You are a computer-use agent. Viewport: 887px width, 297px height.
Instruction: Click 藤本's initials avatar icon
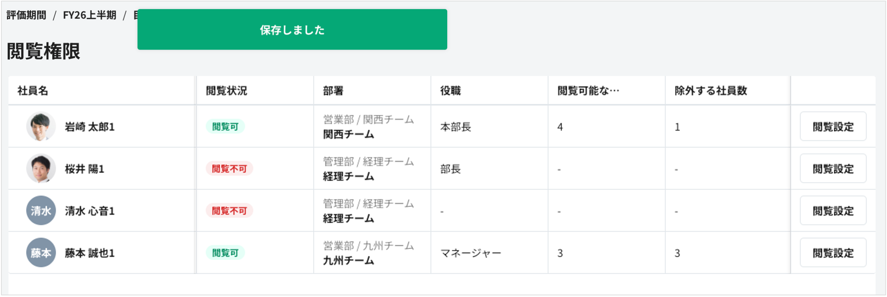point(40,253)
